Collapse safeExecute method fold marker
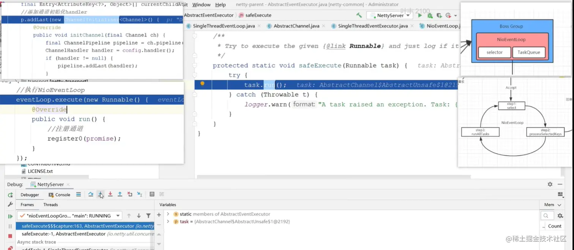The image size is (574, 250). pos(195,66)
